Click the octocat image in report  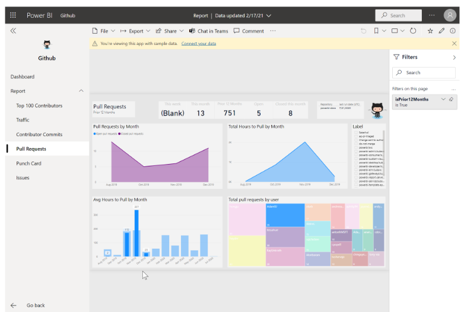pos(377,111)
